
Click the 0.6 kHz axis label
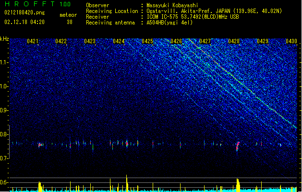(4, 182)
